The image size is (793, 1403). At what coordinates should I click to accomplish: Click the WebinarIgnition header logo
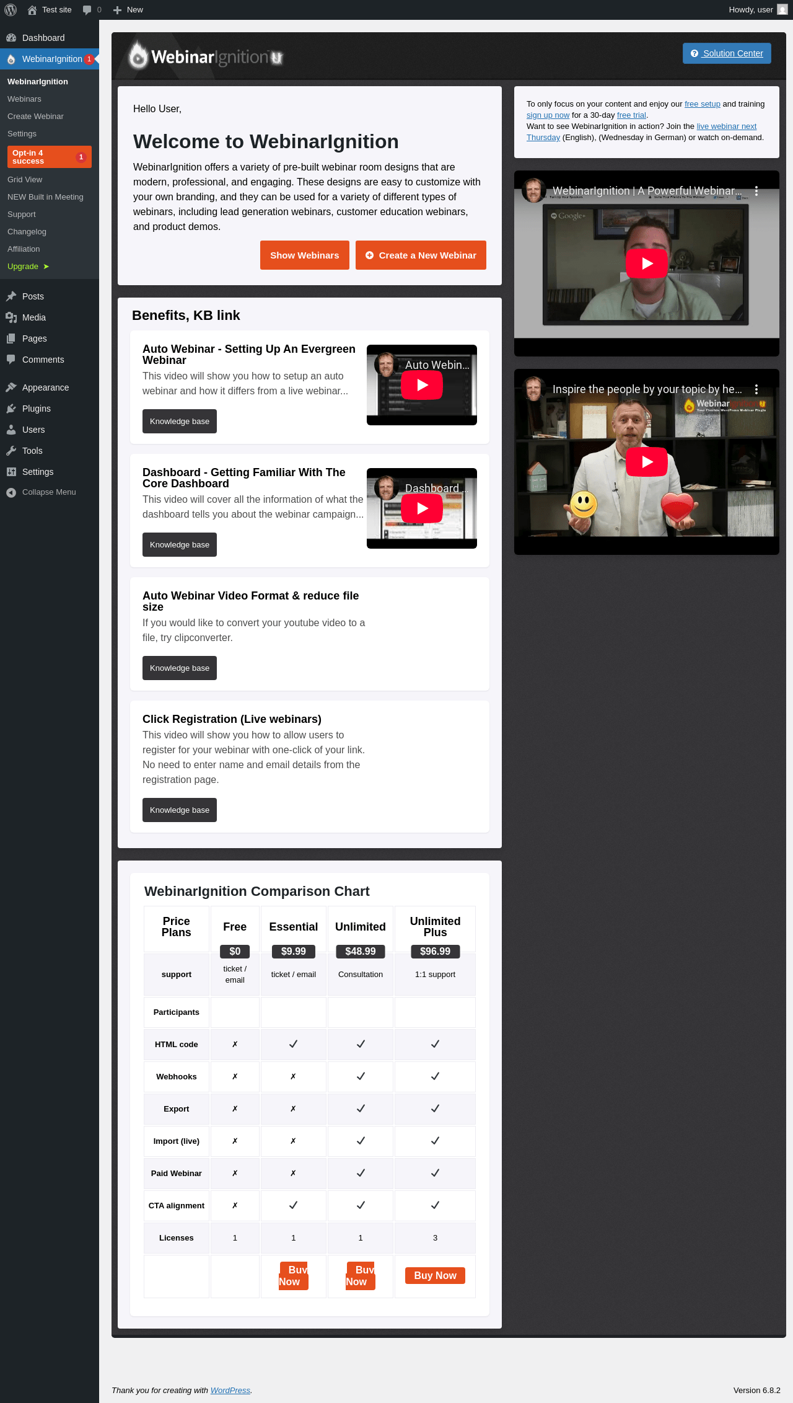pyautogui.click(x=206, y=56)
